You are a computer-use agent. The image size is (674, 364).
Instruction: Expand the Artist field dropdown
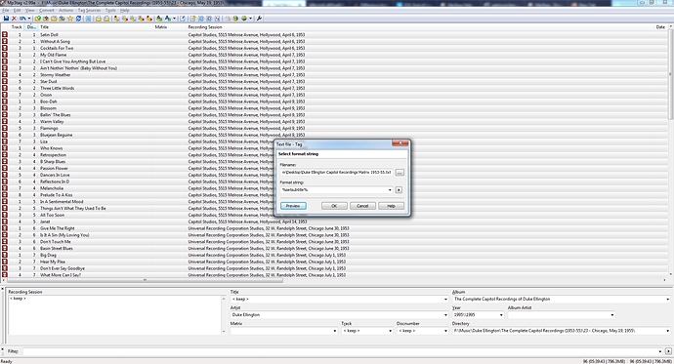[x=445, y=315]
